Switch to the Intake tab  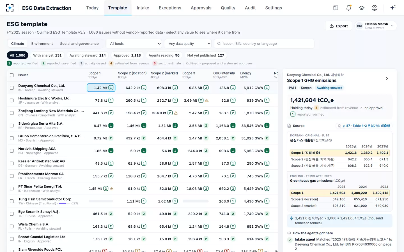coord(143,8)
